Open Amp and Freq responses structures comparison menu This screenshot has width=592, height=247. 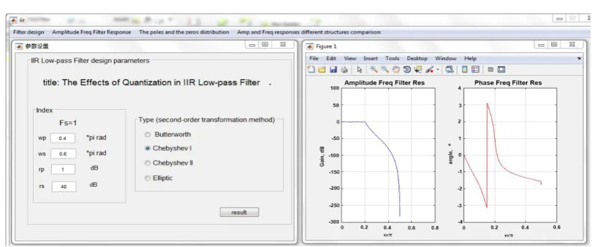point(309,33)
